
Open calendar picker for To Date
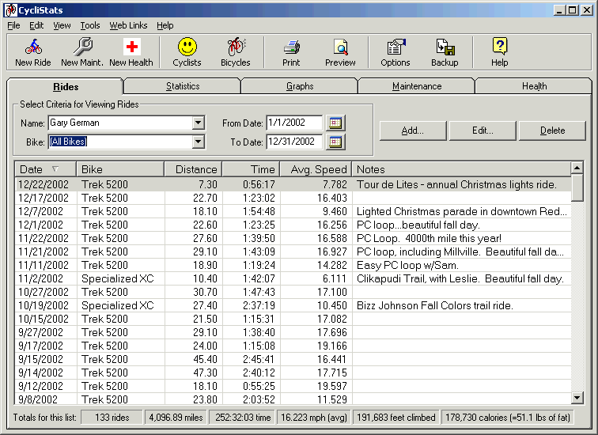(x=335, y=142)
